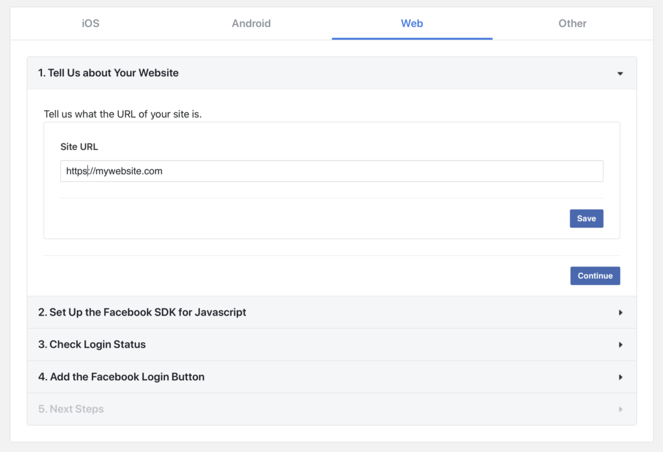Expand arrow beside Add the Facebook Login Button
The image size is (663, 452).
[x=620, y=377]
